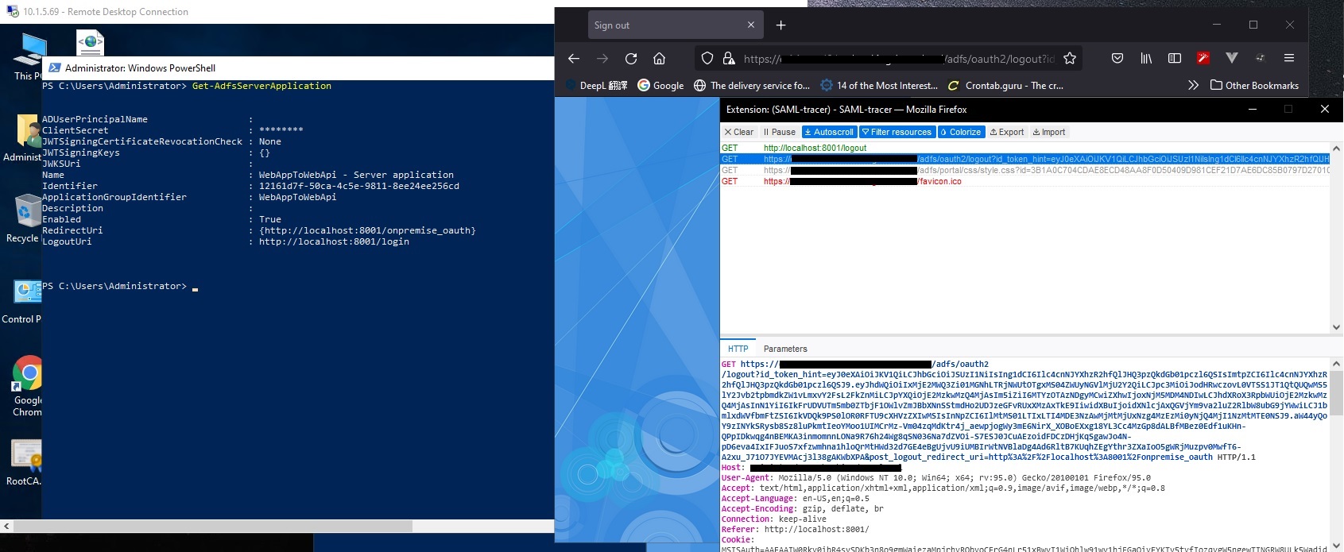This screenshot has width=1344, height=552.
Task: Open 'The delivery service fo...' bookmark
Action: coord(752,85)
